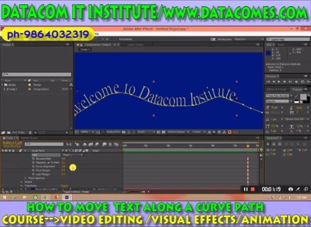Switch to the Effects & Presets tab
This screenshot has width=311, height=227.
point(276,90)
